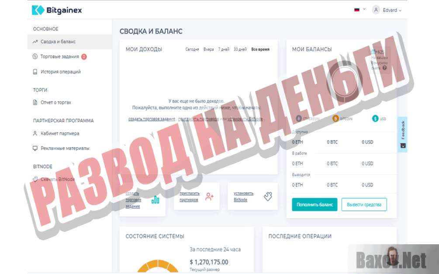Select the Все время income filter
This screenshot has height=274, width=439.
click(x=260, y=49)
